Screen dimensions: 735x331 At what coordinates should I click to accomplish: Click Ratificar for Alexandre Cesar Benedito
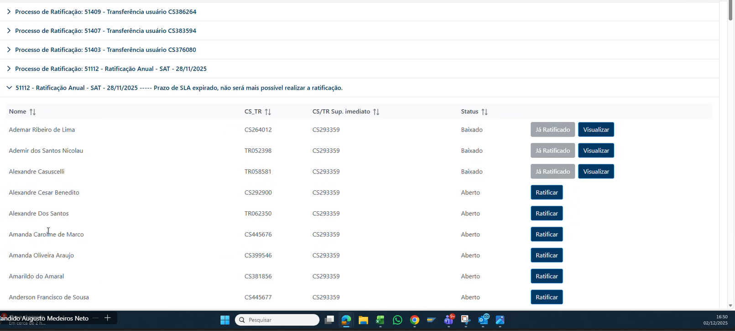pos(547,193)
